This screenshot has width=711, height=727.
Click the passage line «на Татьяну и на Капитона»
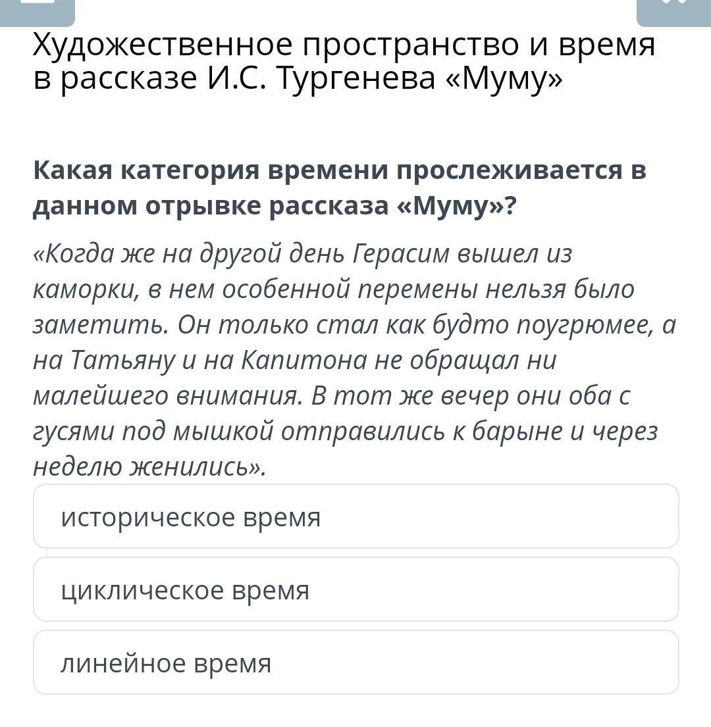coord(294,361)
